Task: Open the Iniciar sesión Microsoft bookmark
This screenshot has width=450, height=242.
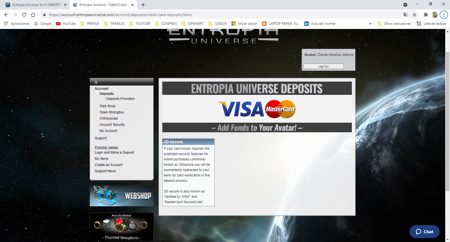Action: [244, 24]
